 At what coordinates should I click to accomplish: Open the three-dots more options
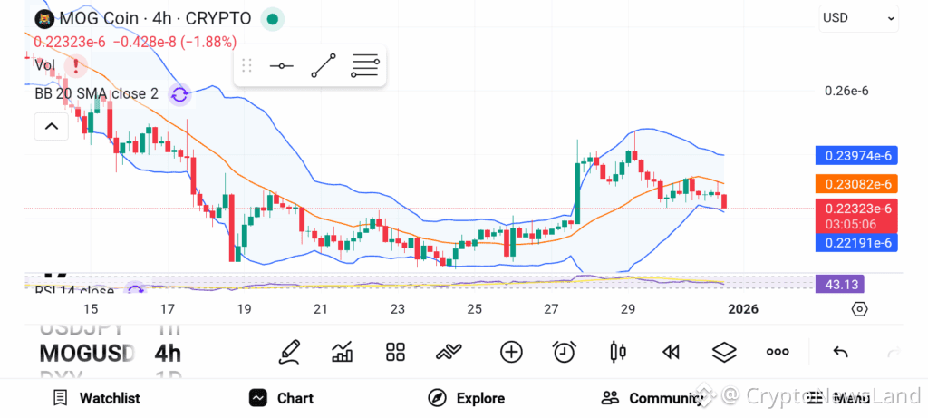pyautogui.click(x=777, y=353)
